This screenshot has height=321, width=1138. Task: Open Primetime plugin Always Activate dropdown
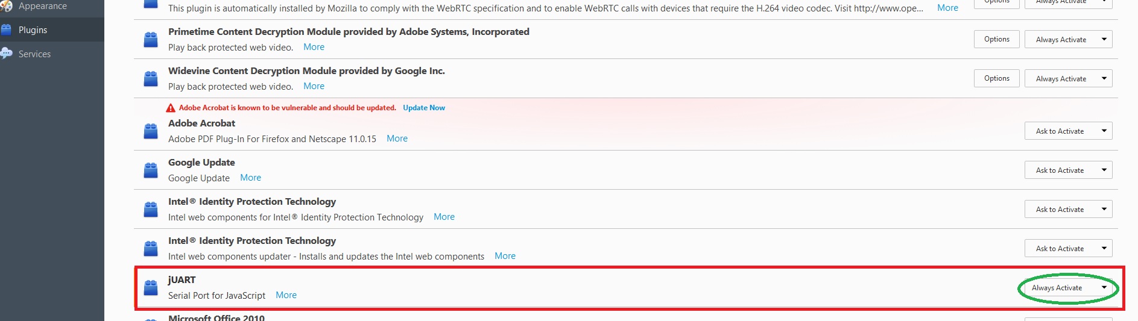pos(1068,39)
